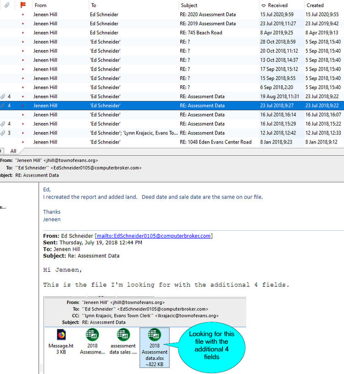The width and height of the screenshot is (344, 374).
Task: Select the RE: ? email received 17 Sep 2018
Action: (x=172, y=69)
